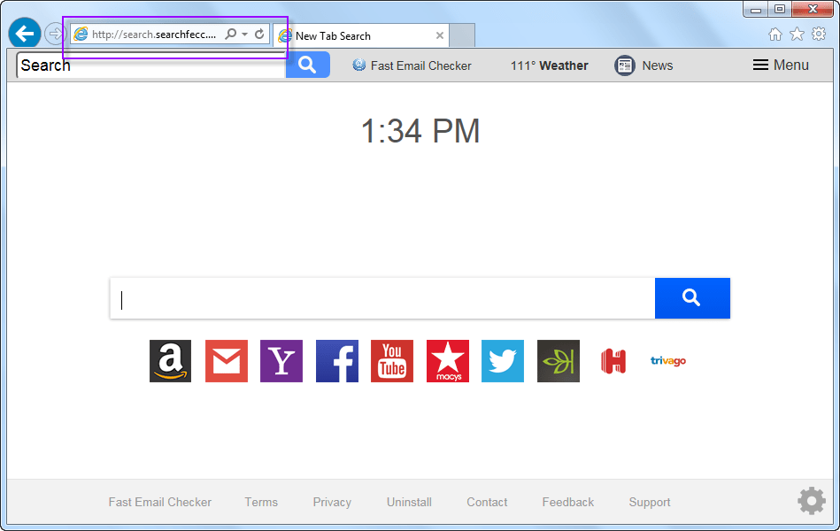Open the Twitter bird shortcut tile
The width and height of the screenshot is (840, 531).
coord(503,361)
